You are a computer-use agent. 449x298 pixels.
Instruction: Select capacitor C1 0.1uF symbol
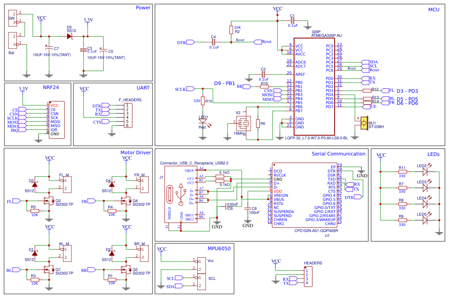[292, 21]
